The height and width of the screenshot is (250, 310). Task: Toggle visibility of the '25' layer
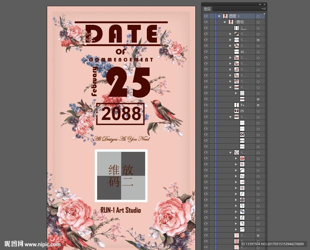pyautogui.click(x=206, y=111)
